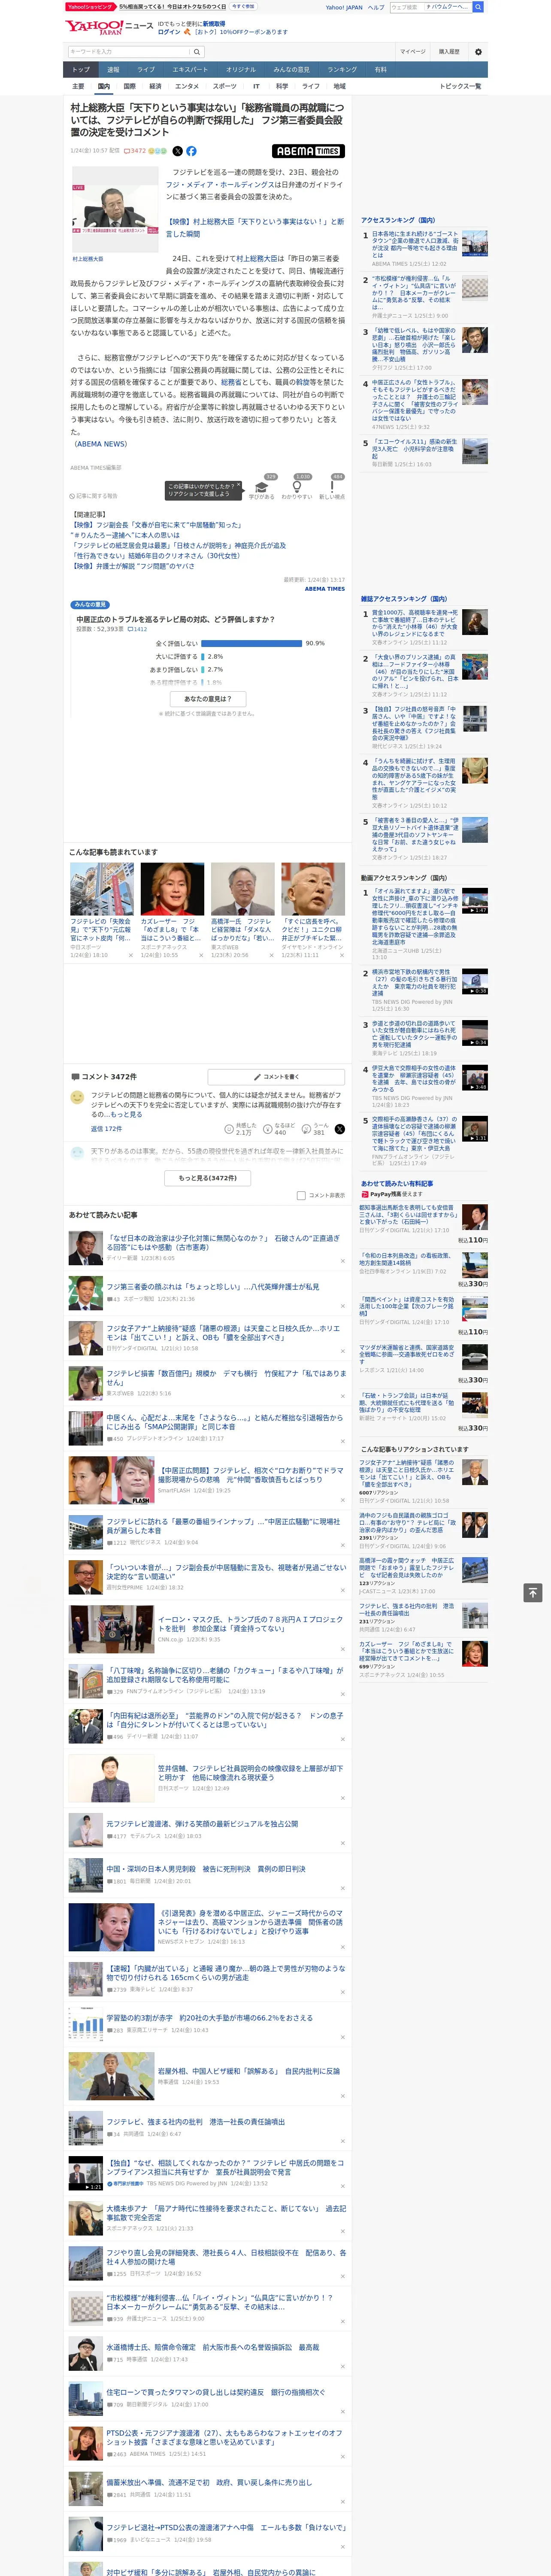Click the もっと見る(3472件) comments button
This screenshot has width=551, height=2576.
point(208,1178)
